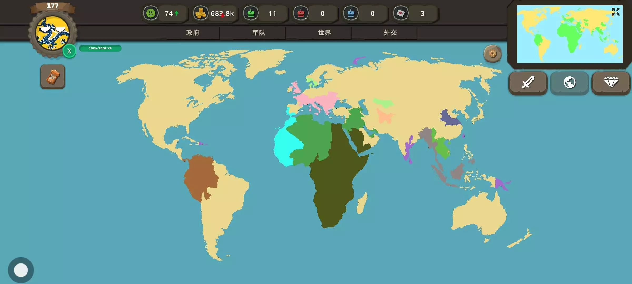The image size is (632, 284).
Task: Open the 军队 army menu
Action: click(x=259, y=33)
